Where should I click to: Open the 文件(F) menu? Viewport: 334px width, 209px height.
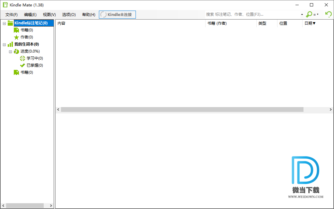pos(11,15)
